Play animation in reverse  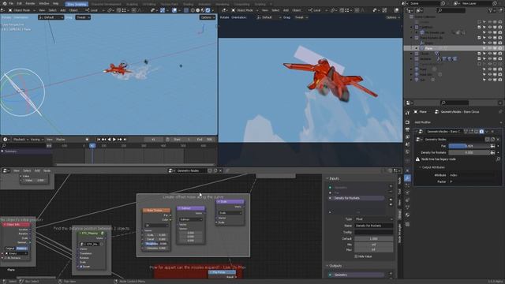coord(109,140)
